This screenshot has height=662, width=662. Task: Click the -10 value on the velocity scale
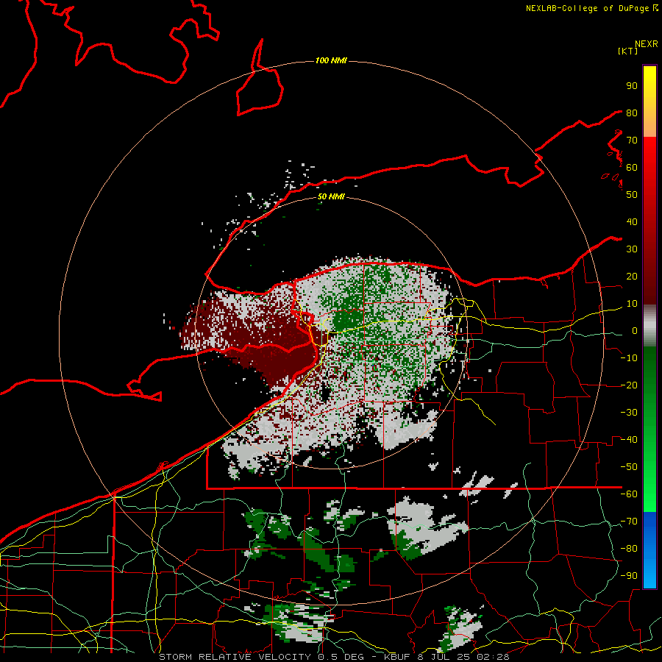[x=629, y=358]
